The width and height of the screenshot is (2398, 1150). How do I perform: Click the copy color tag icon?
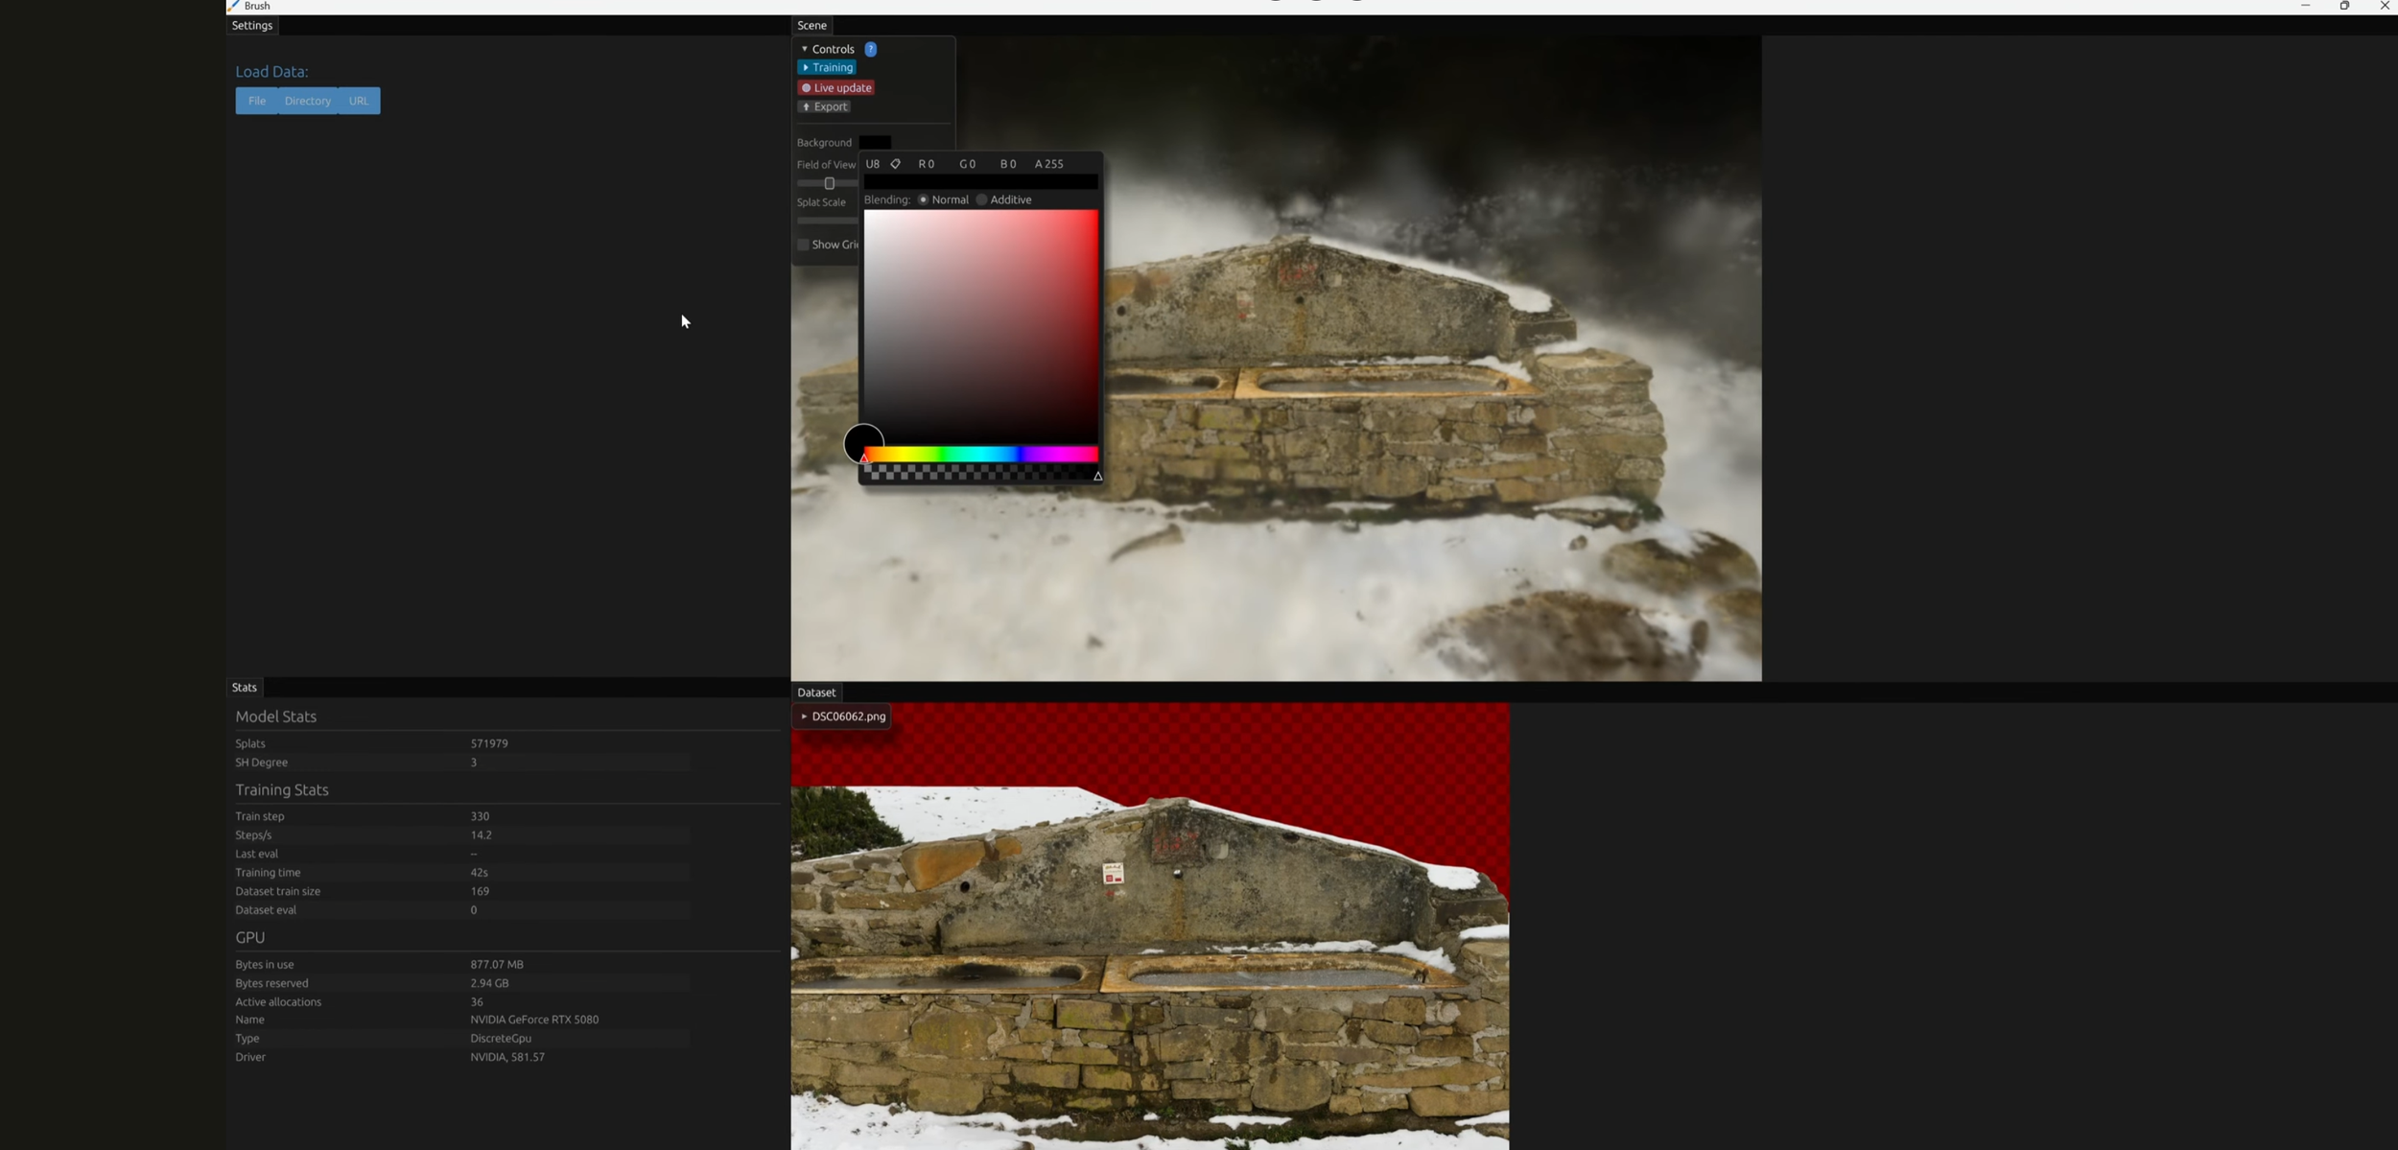click(895, 164)
